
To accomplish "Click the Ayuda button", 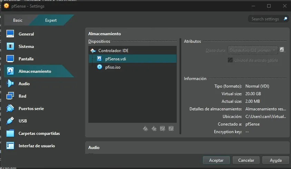I will coord(275,160).
